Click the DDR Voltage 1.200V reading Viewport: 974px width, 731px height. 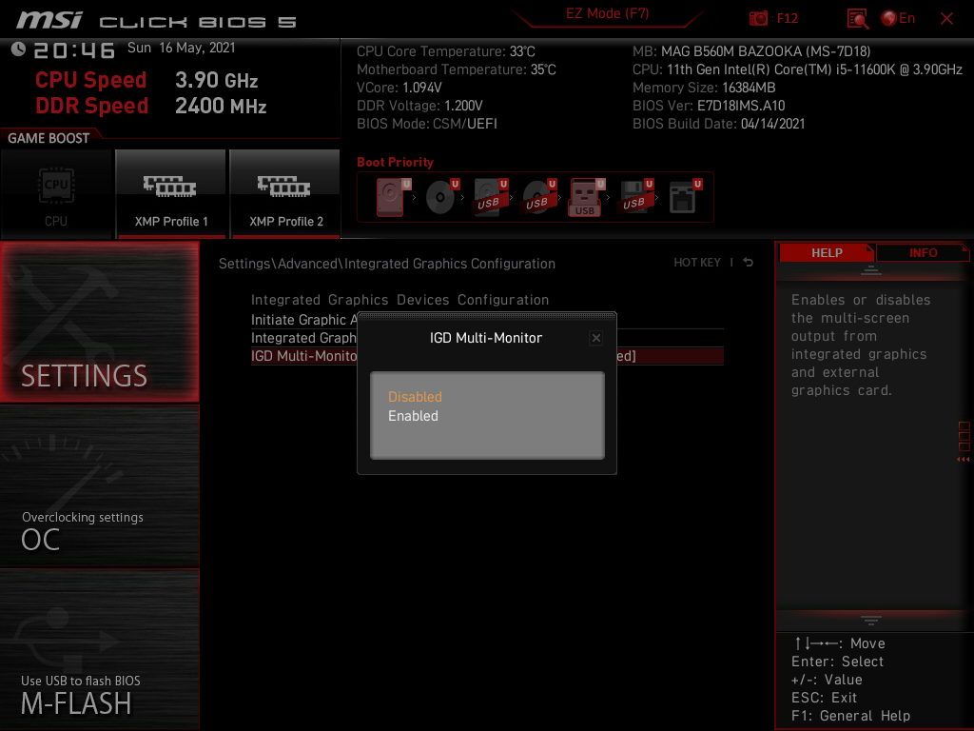419,106
